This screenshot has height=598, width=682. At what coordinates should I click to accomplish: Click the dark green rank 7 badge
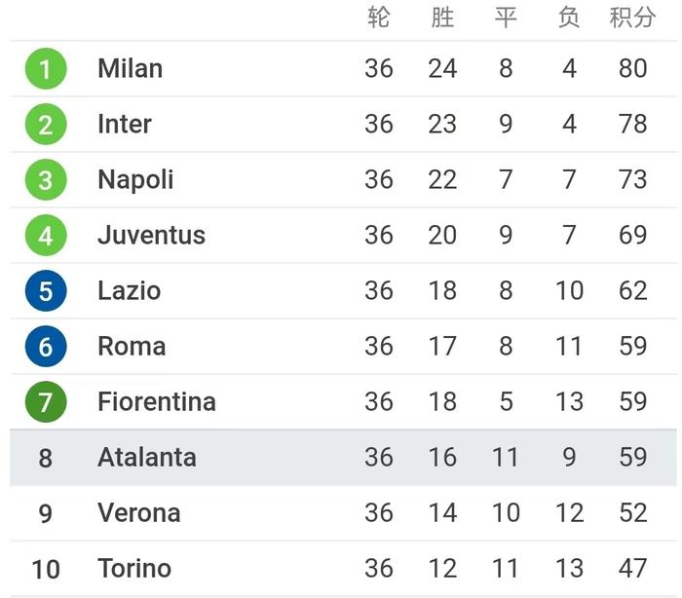coord(46,402)
